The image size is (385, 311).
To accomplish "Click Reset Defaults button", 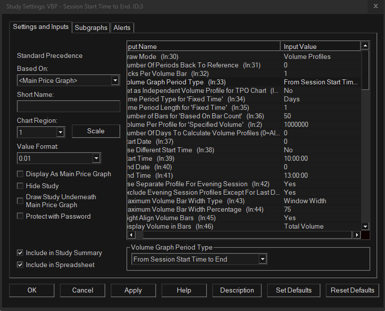I will [353, 290].
